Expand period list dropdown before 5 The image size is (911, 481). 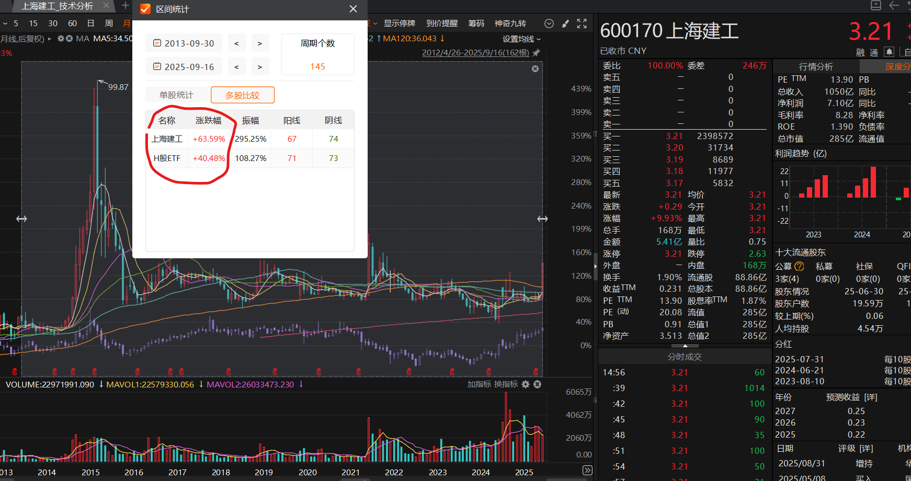point(5,24)
